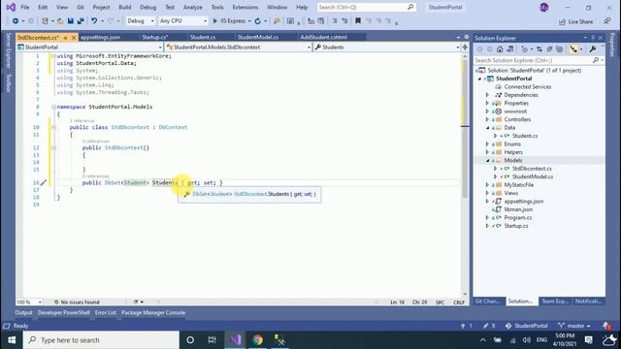
Task: Click the user account avatar icon
Action: pos(543,8)
